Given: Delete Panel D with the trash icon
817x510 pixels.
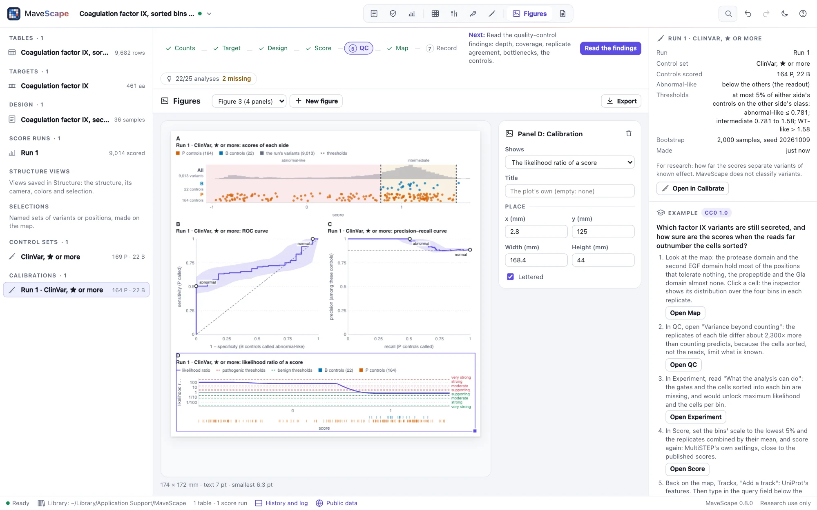Looking at the screenshot, I should click(629, 133).
